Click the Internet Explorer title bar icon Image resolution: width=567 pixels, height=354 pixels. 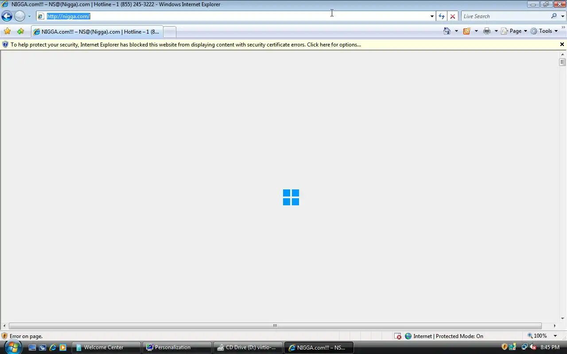point(5,4)
